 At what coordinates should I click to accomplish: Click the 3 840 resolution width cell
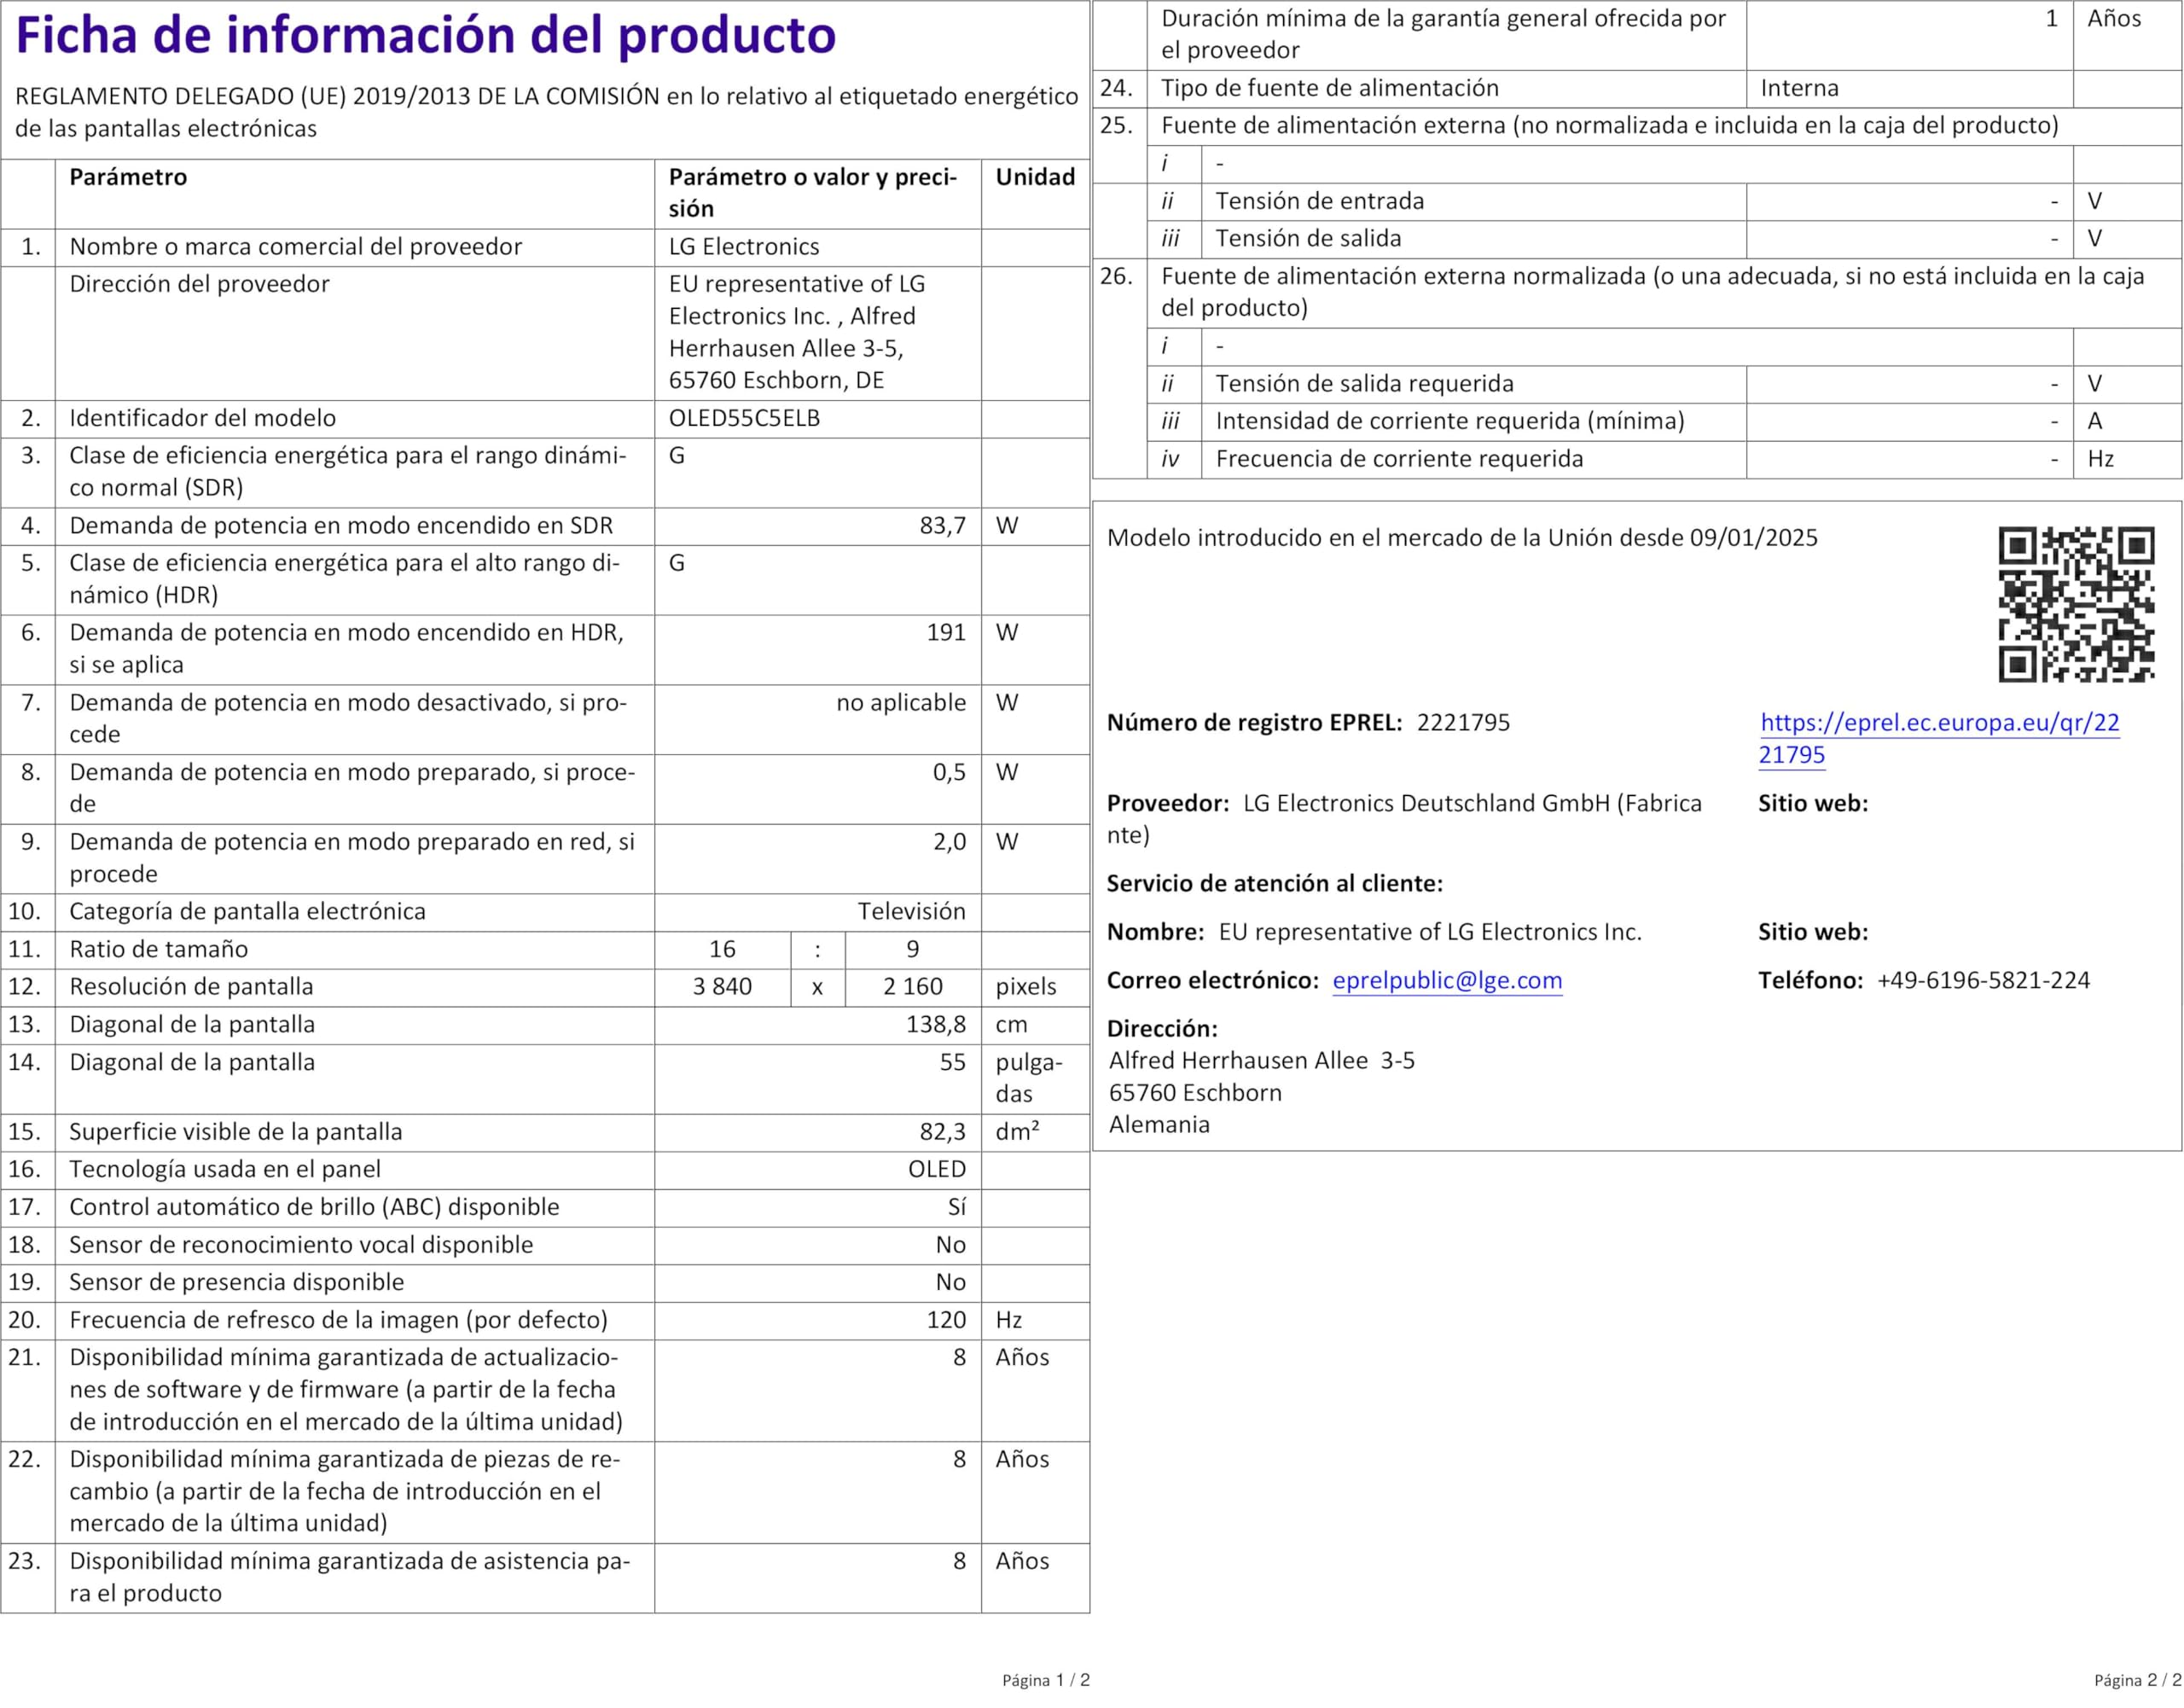pos(722,987)
